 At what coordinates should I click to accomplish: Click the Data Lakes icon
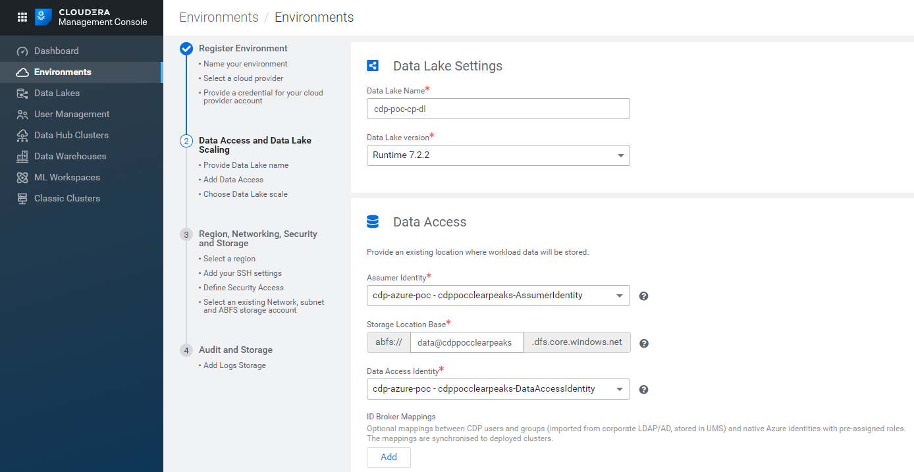(x=22, y=93)
